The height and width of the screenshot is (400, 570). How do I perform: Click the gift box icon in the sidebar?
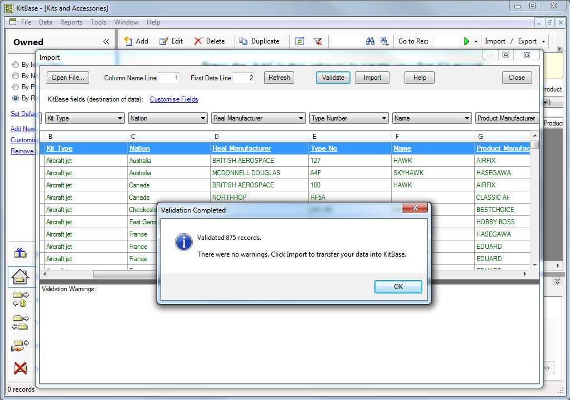21,253
